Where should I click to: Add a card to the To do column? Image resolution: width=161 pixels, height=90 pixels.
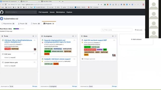[x=33, y=36]
